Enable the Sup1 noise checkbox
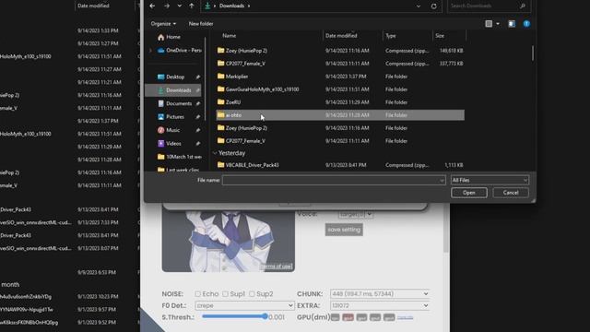Viewport: 590px width, 332px height. 225,294
